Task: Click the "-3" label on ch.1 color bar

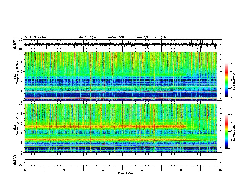Action: [x=231, y=63]
